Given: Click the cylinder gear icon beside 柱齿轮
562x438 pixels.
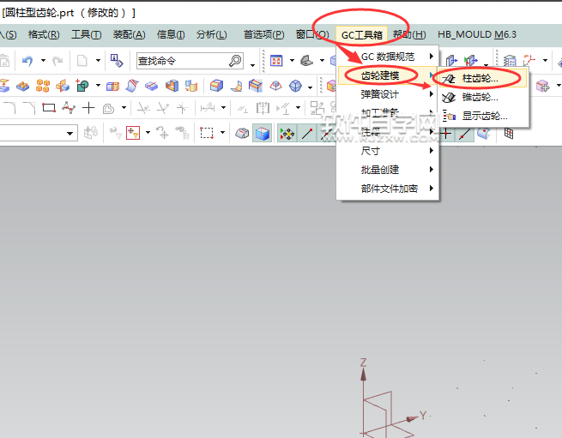Looking at the screenshot, I should click(448, 79).
